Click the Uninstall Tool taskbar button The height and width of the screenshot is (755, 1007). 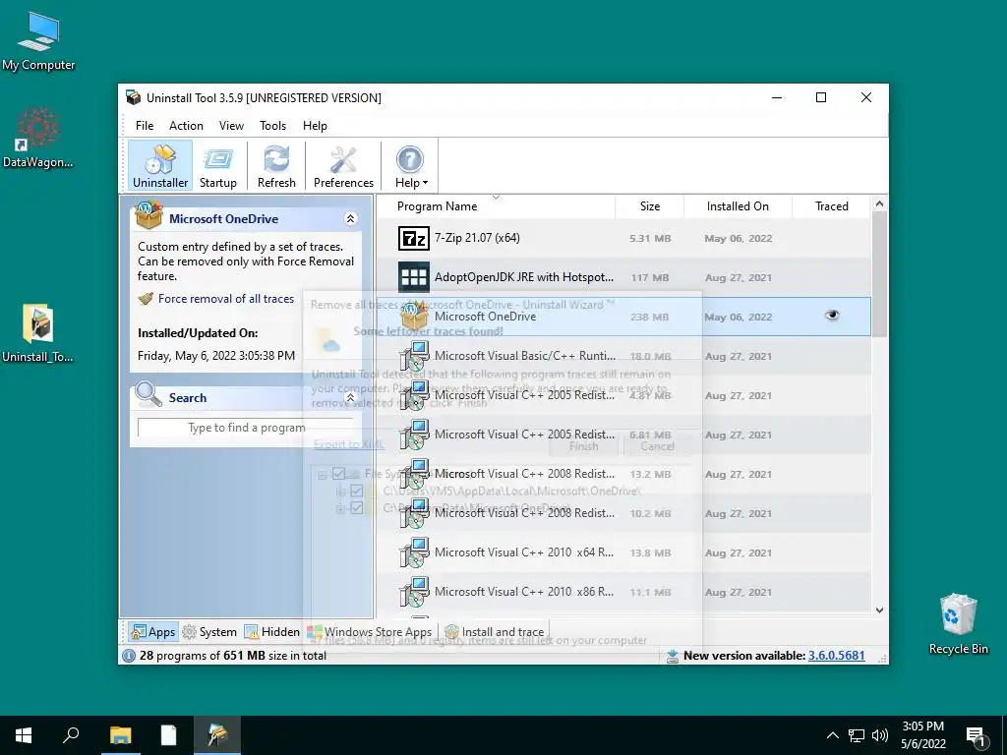[217, 735]
